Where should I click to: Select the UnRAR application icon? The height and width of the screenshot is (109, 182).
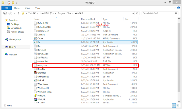point(35,80)
